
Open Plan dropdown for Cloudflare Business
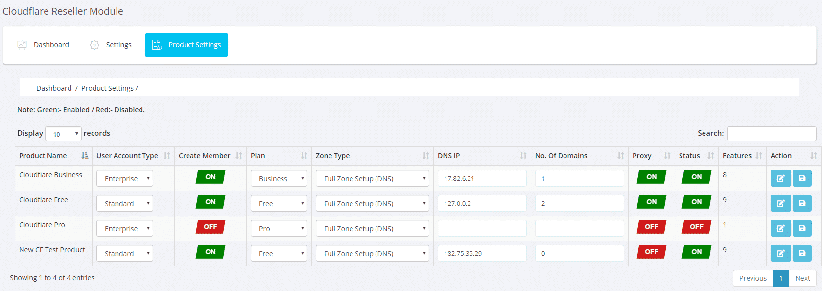tap(279, 178)
